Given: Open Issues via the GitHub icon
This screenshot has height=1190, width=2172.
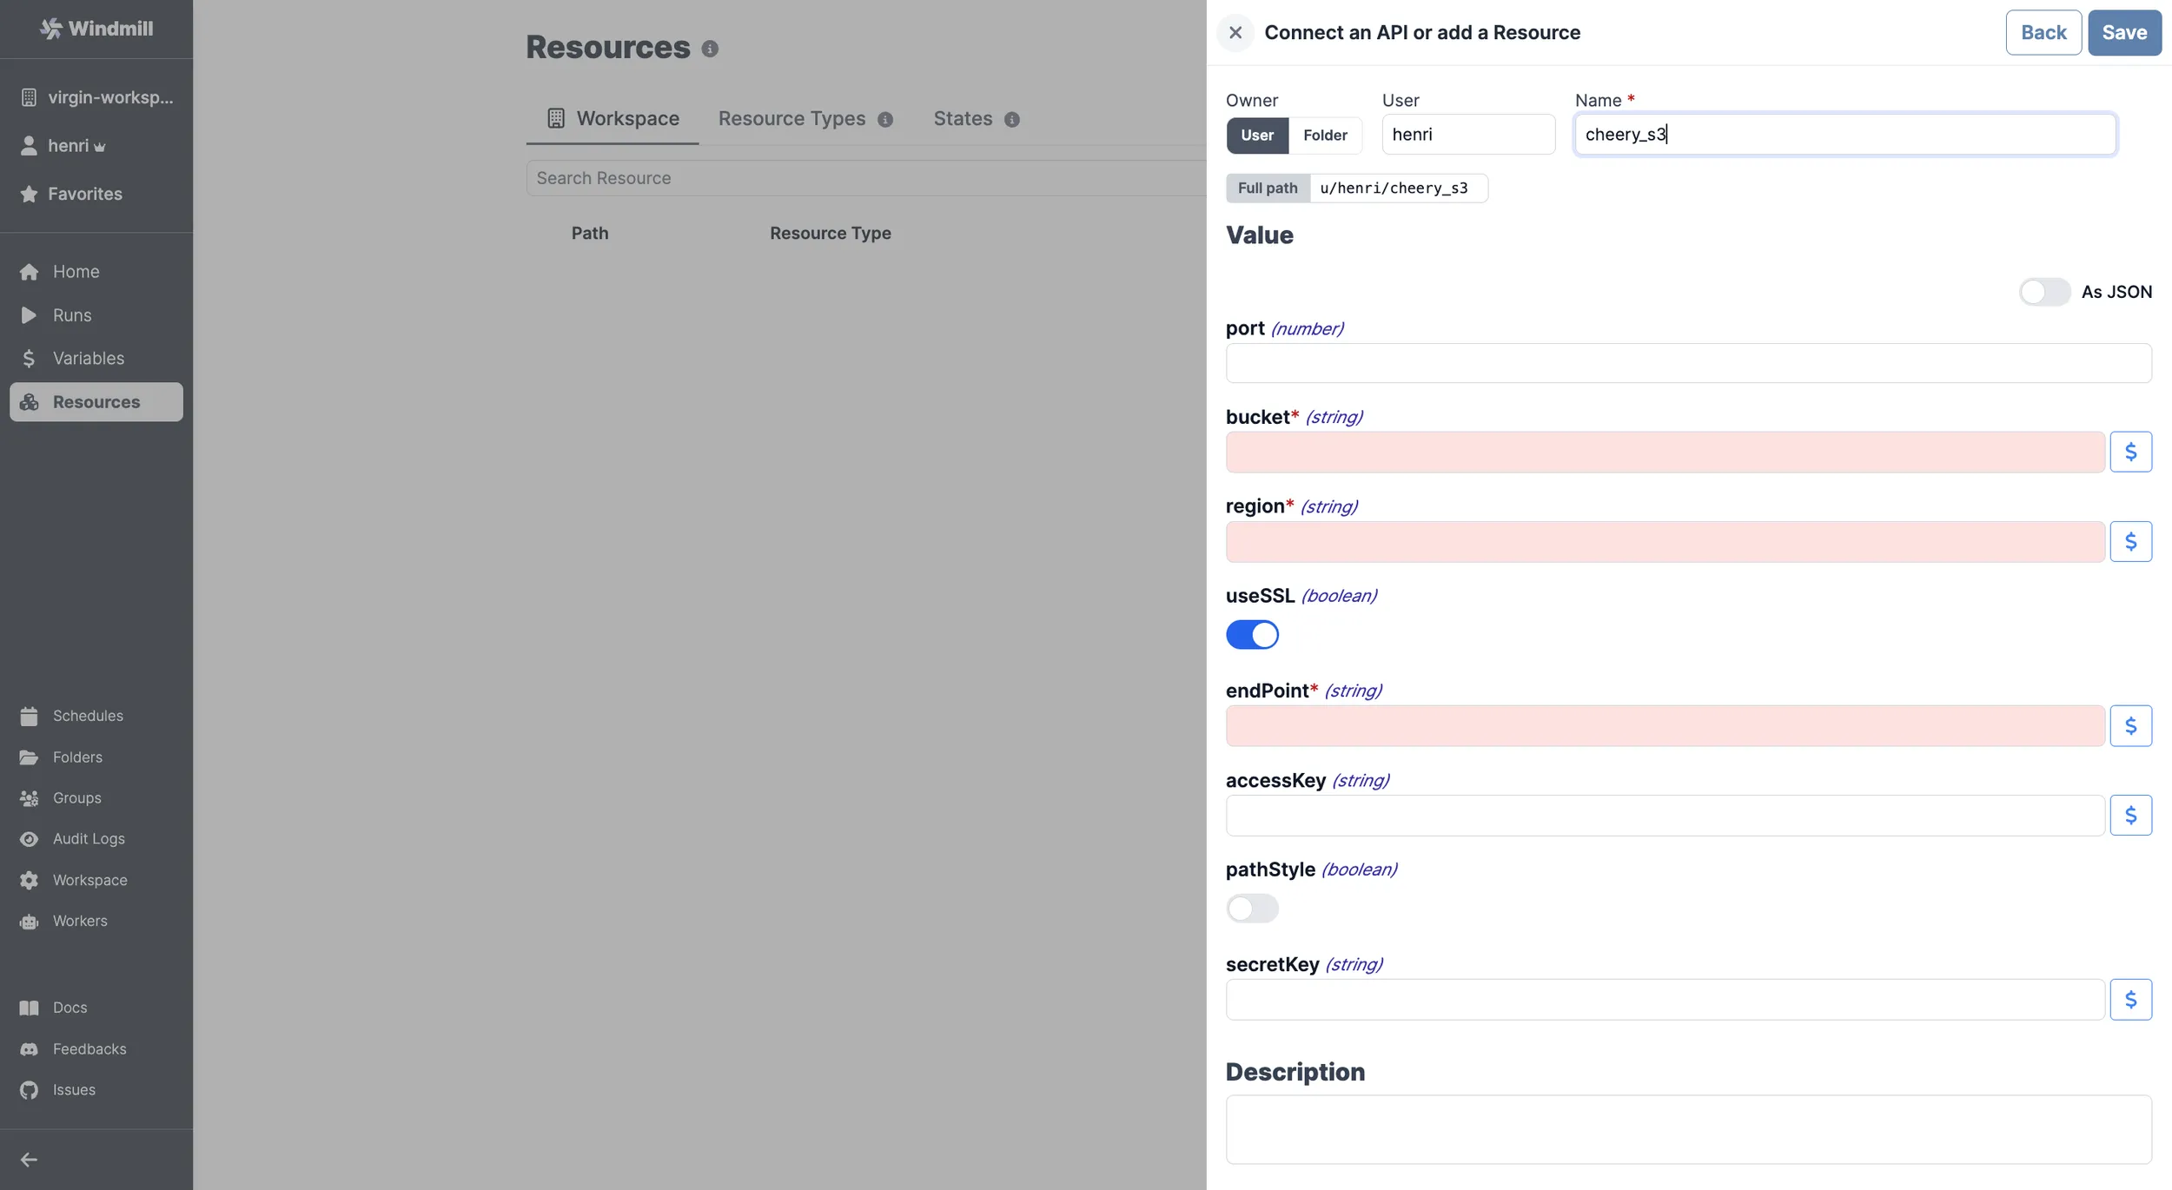Looking at the screenshot, I should pos(74,1090).
